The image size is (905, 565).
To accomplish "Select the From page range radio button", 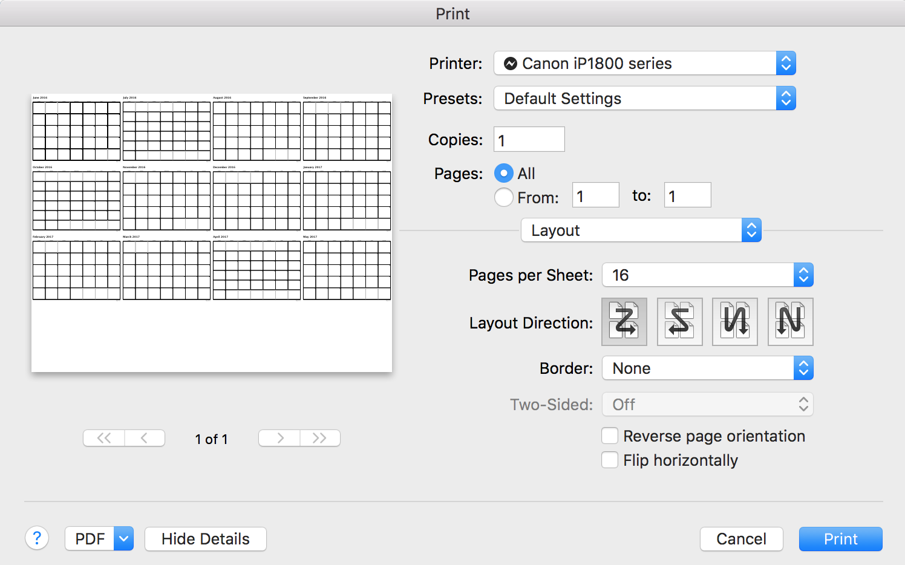I will click(504, 197).
